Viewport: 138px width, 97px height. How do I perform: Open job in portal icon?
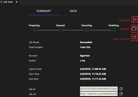coord(134,37)
